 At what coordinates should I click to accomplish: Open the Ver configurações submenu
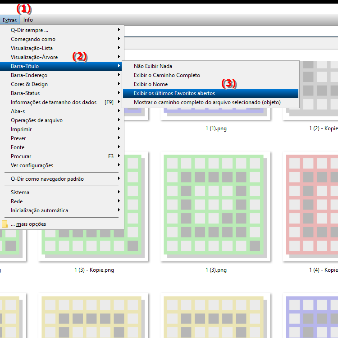click(x=62, y=165)
